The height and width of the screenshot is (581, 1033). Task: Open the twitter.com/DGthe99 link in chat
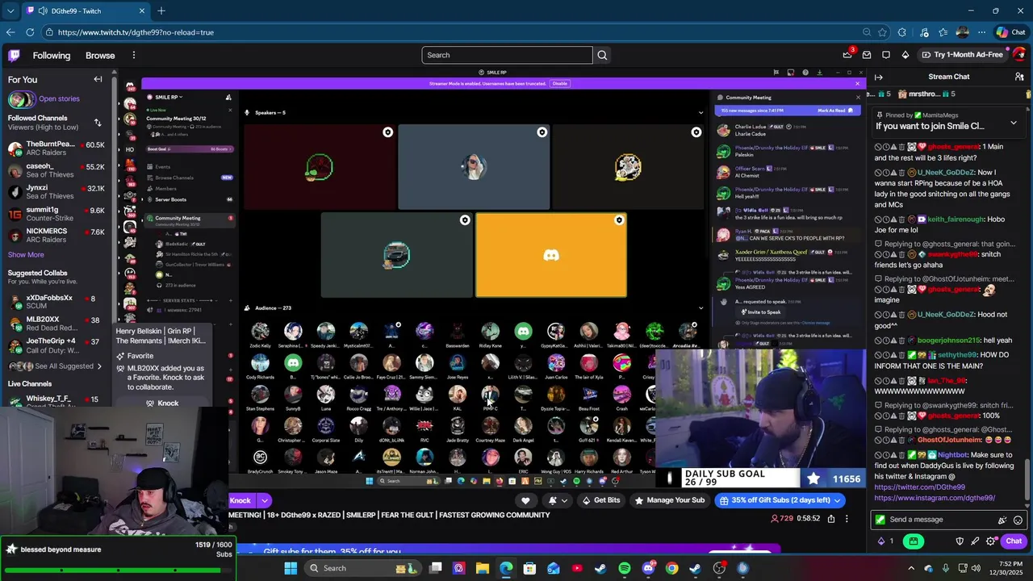click(919, 487)
